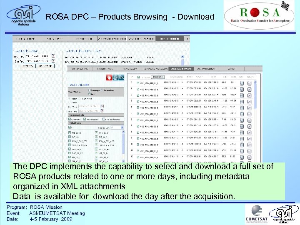Viewport: 300px width, 225px height.
Task: Switch to the front window System Setting tab
Action: (80, 69)
